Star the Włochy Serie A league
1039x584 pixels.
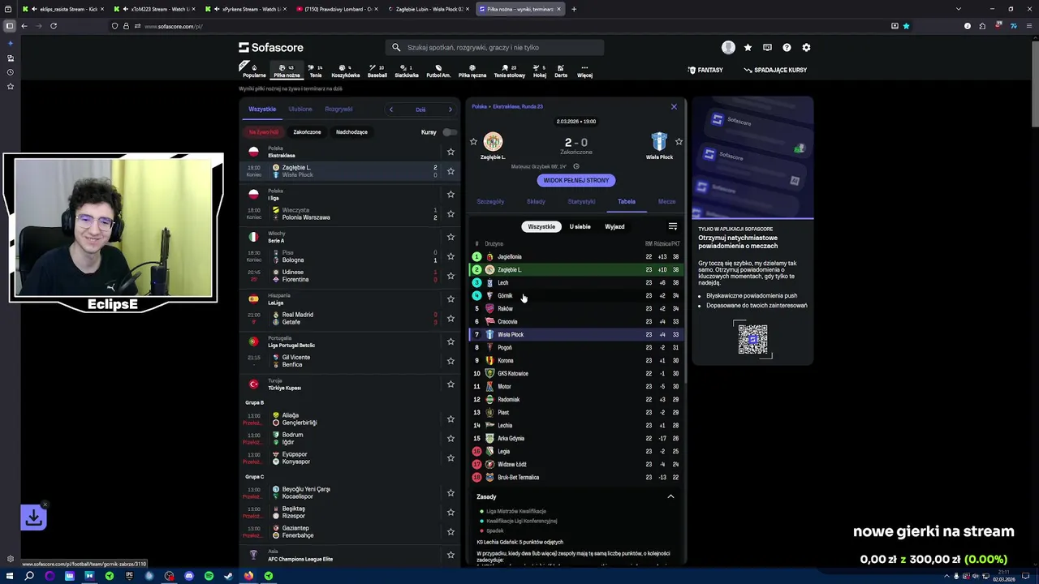click(451, 237)
